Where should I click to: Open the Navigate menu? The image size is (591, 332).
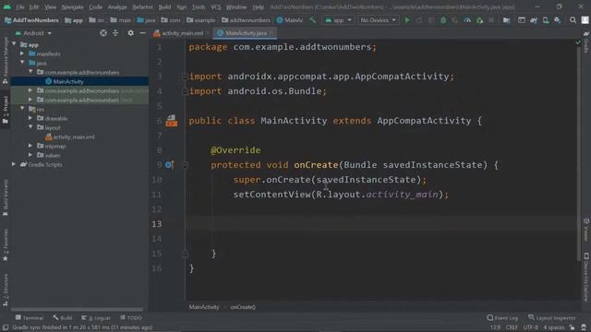[72, 6]
